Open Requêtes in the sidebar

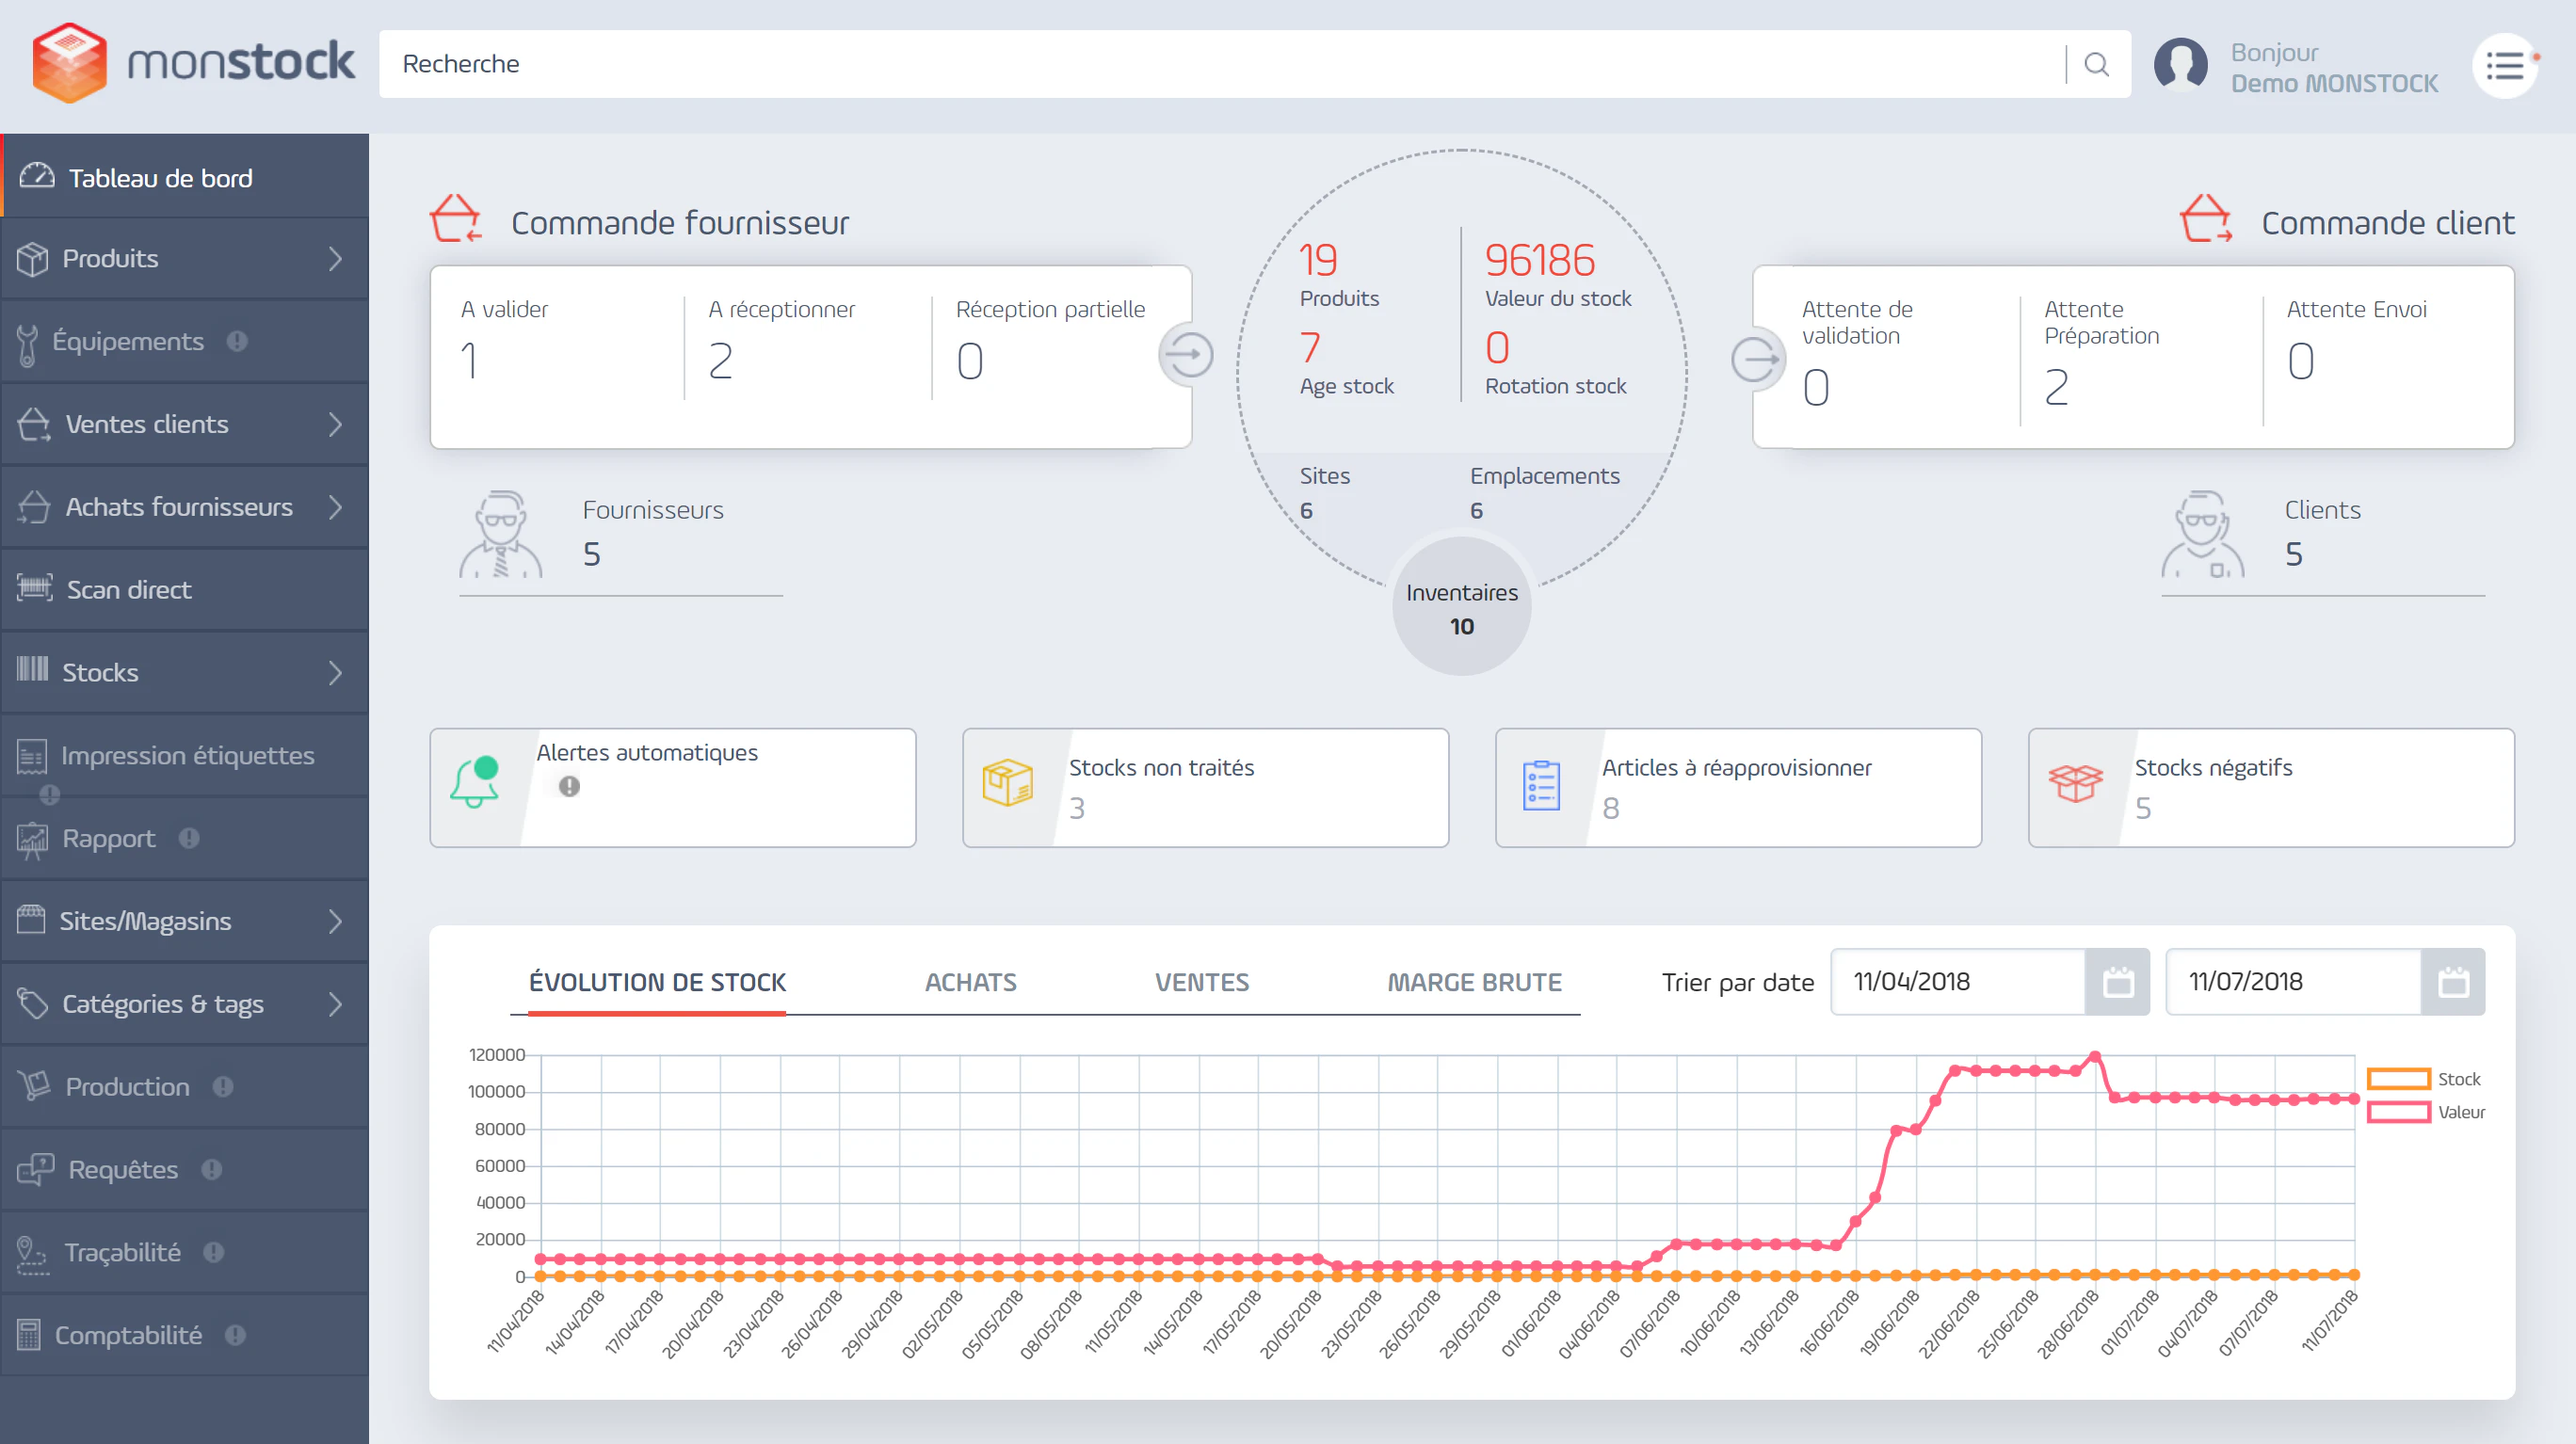coord(184,1170)
